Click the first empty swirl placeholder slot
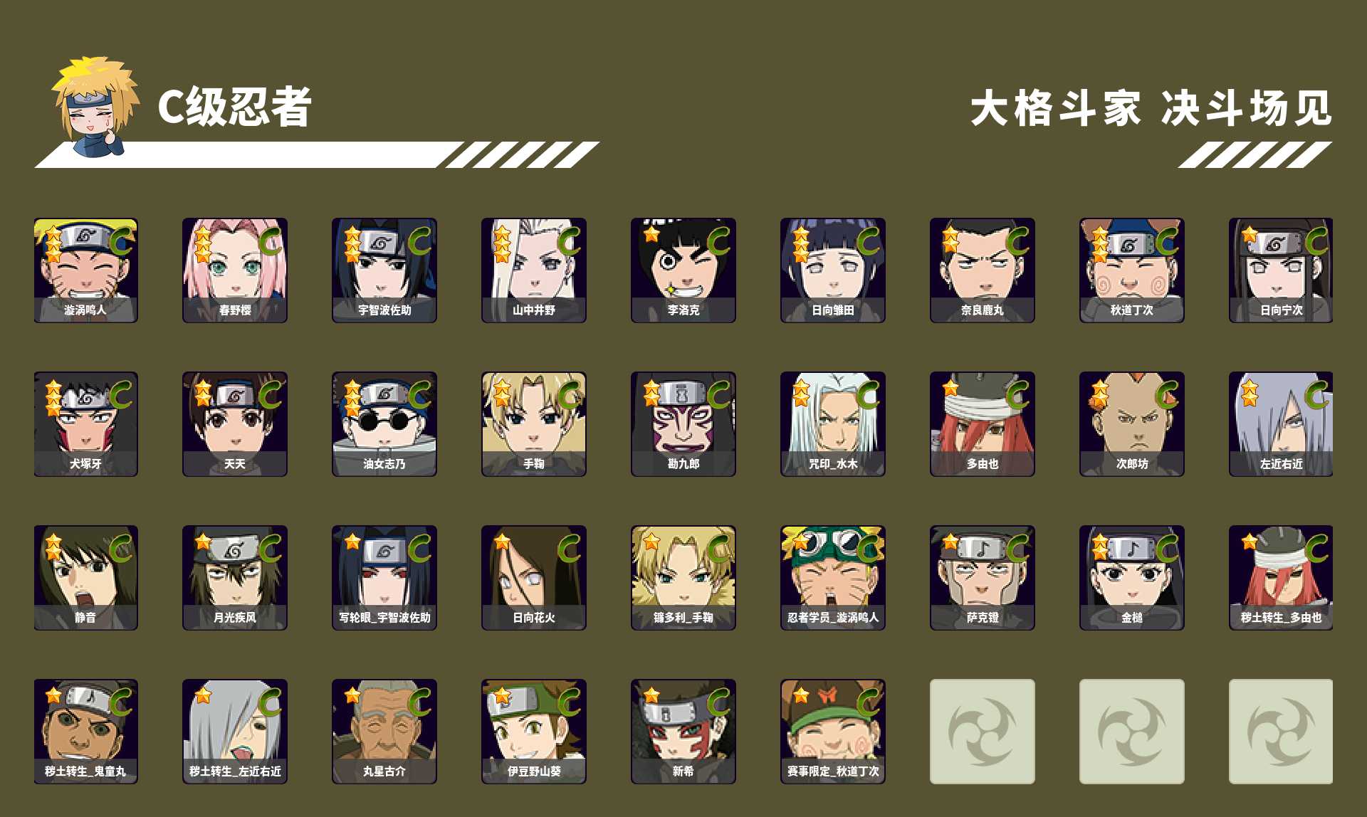Screen dimensions: 1367x817 pyautogui.click(x=983, y=732)
